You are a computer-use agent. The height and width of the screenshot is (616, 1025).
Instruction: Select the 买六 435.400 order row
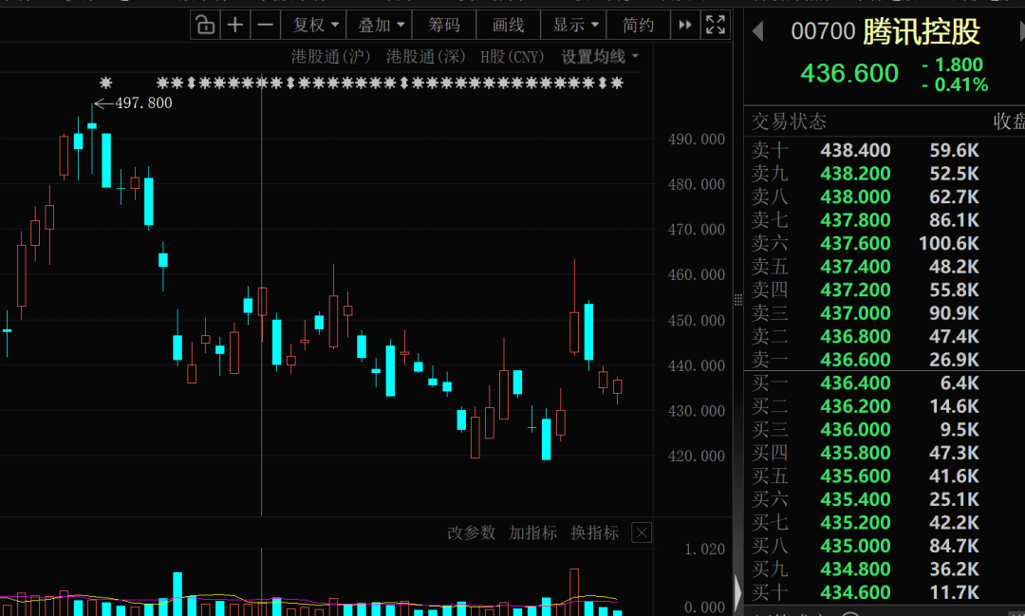click(x=884, y=499)
